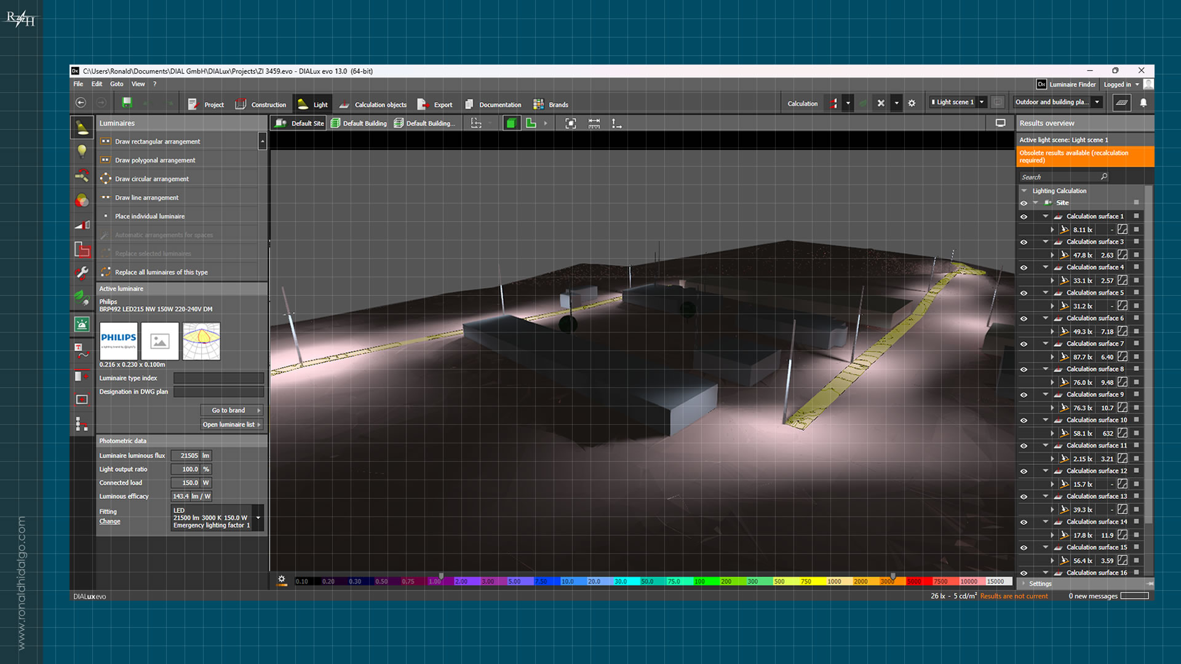Image resolution: width=1181 pixels, height=664 pixels.
Task: Click the green Save icon
Action: click(127, 103)
